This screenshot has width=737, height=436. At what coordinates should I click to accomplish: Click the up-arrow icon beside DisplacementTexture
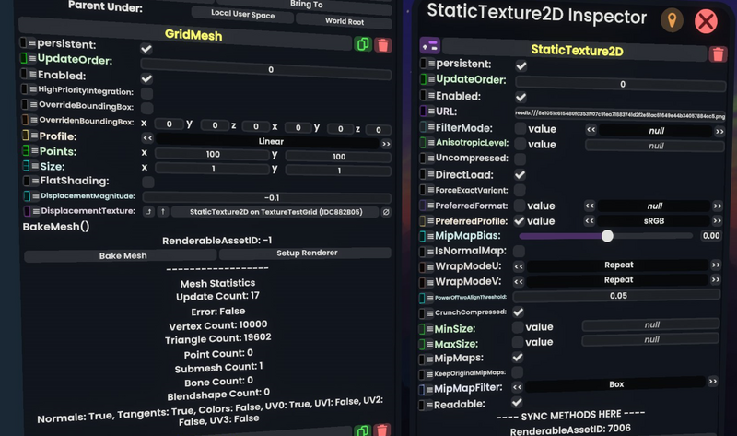pos(163,212)
